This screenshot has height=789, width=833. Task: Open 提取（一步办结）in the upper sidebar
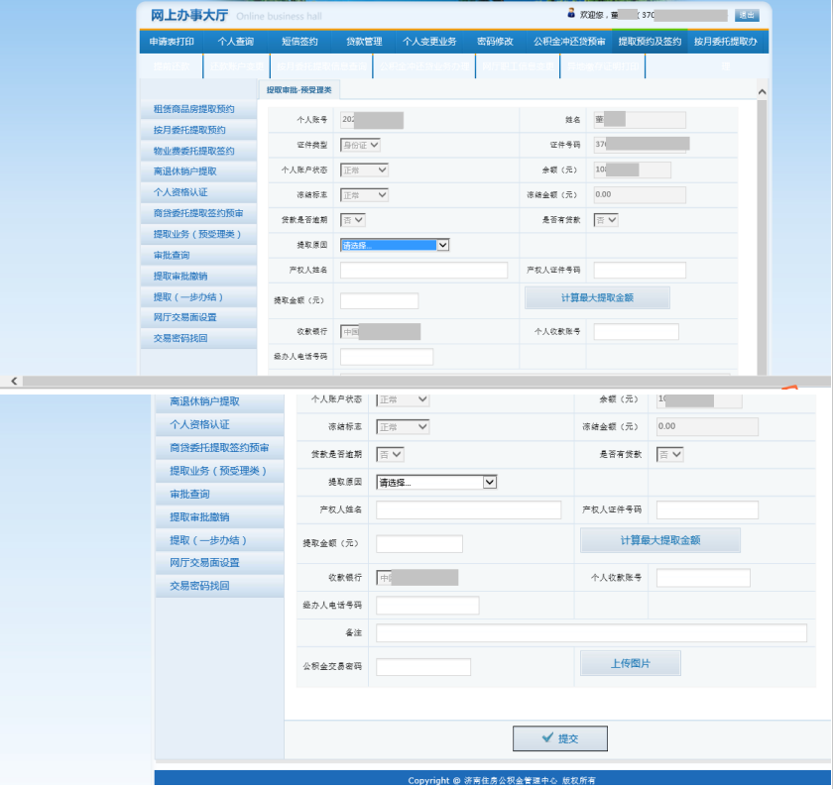pyautogui.click(x=198, y=296)
